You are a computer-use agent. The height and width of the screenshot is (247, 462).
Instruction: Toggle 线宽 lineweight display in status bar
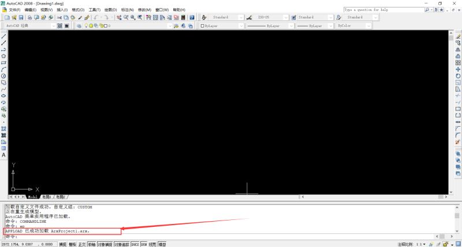click(x=152, y=244)
